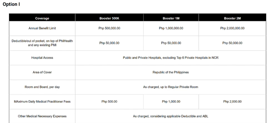Select the Coverage column header
The width and height of the screenshot is (272, 123).
[42, 18]
